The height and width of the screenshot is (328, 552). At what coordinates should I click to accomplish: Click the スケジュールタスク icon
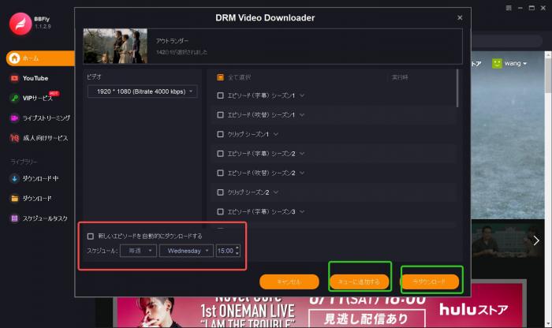click(x=14, y=218)
